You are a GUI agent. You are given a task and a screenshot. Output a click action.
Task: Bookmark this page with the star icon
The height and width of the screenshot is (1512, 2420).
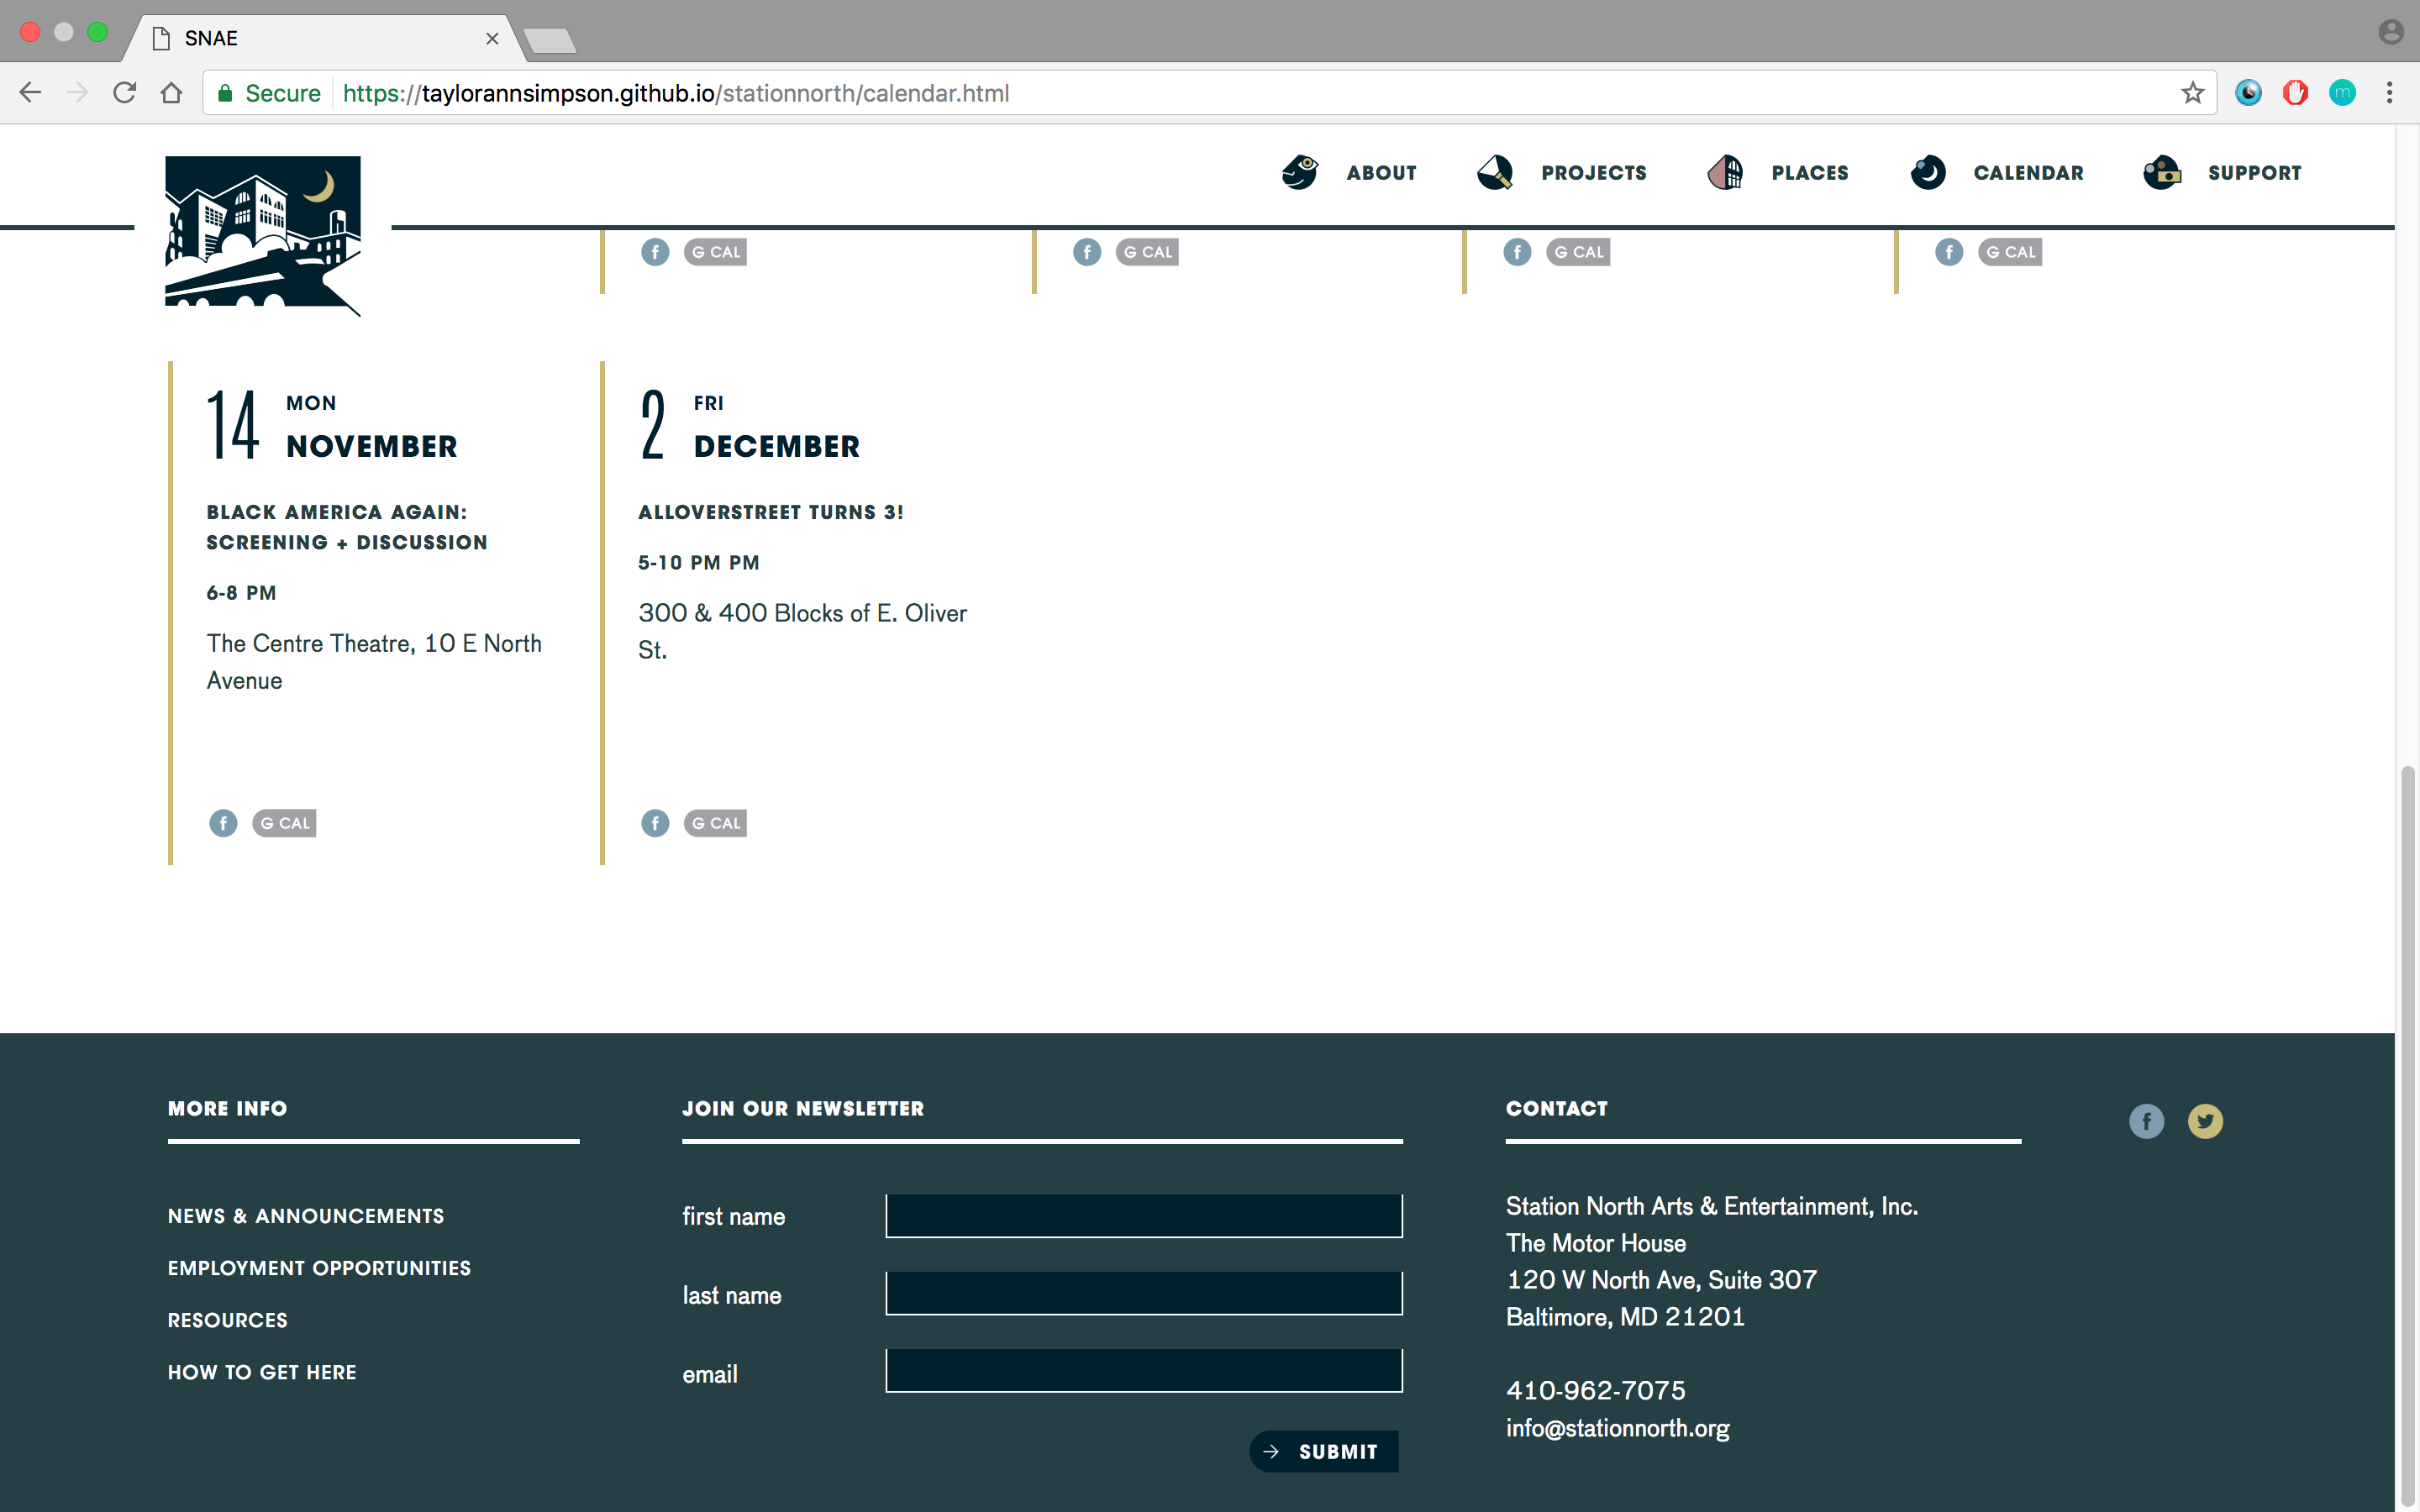pyautogui.click(x=2192, y=93)
